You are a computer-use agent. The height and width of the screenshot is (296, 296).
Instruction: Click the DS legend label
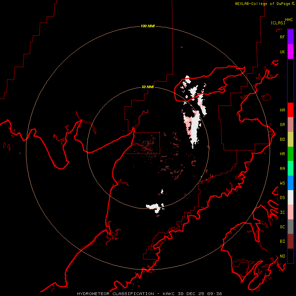[x=282, y=197]
